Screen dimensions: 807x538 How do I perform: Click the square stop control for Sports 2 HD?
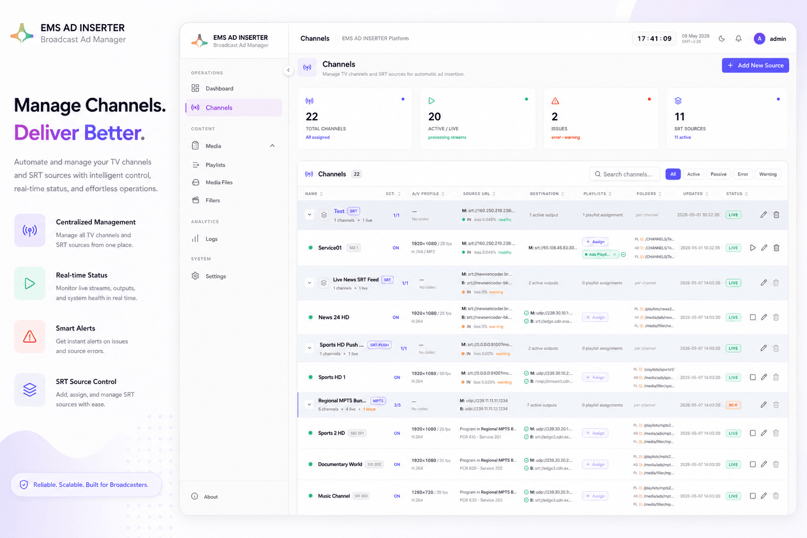pos(752,433)
